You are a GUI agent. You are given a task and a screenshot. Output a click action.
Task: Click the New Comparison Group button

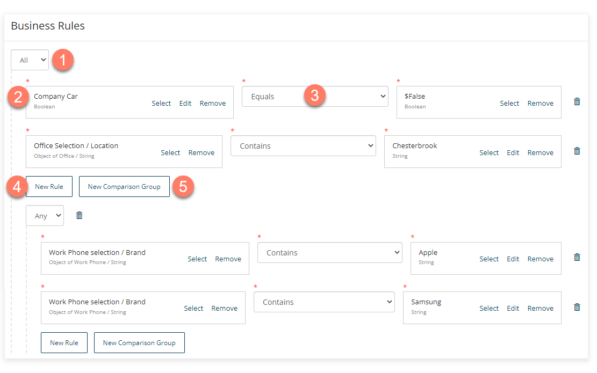[124, 186]
